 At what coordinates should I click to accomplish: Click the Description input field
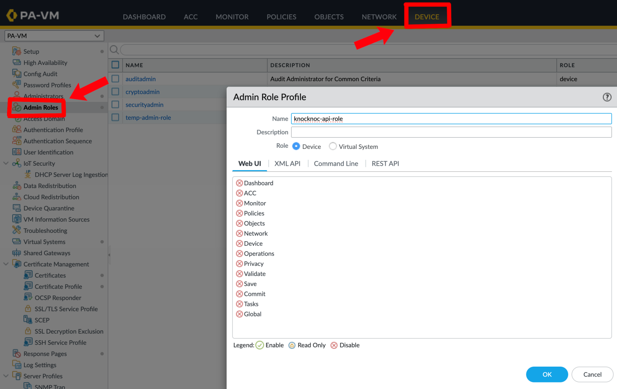coord(451,132)
